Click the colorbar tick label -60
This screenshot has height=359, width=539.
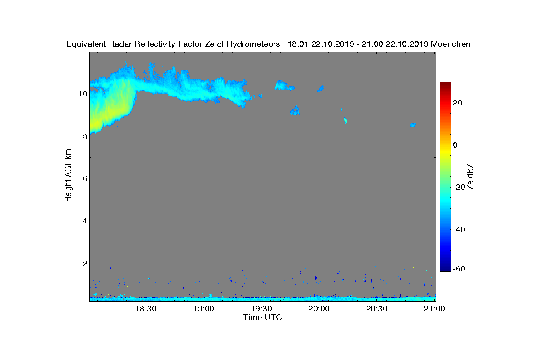458,269
